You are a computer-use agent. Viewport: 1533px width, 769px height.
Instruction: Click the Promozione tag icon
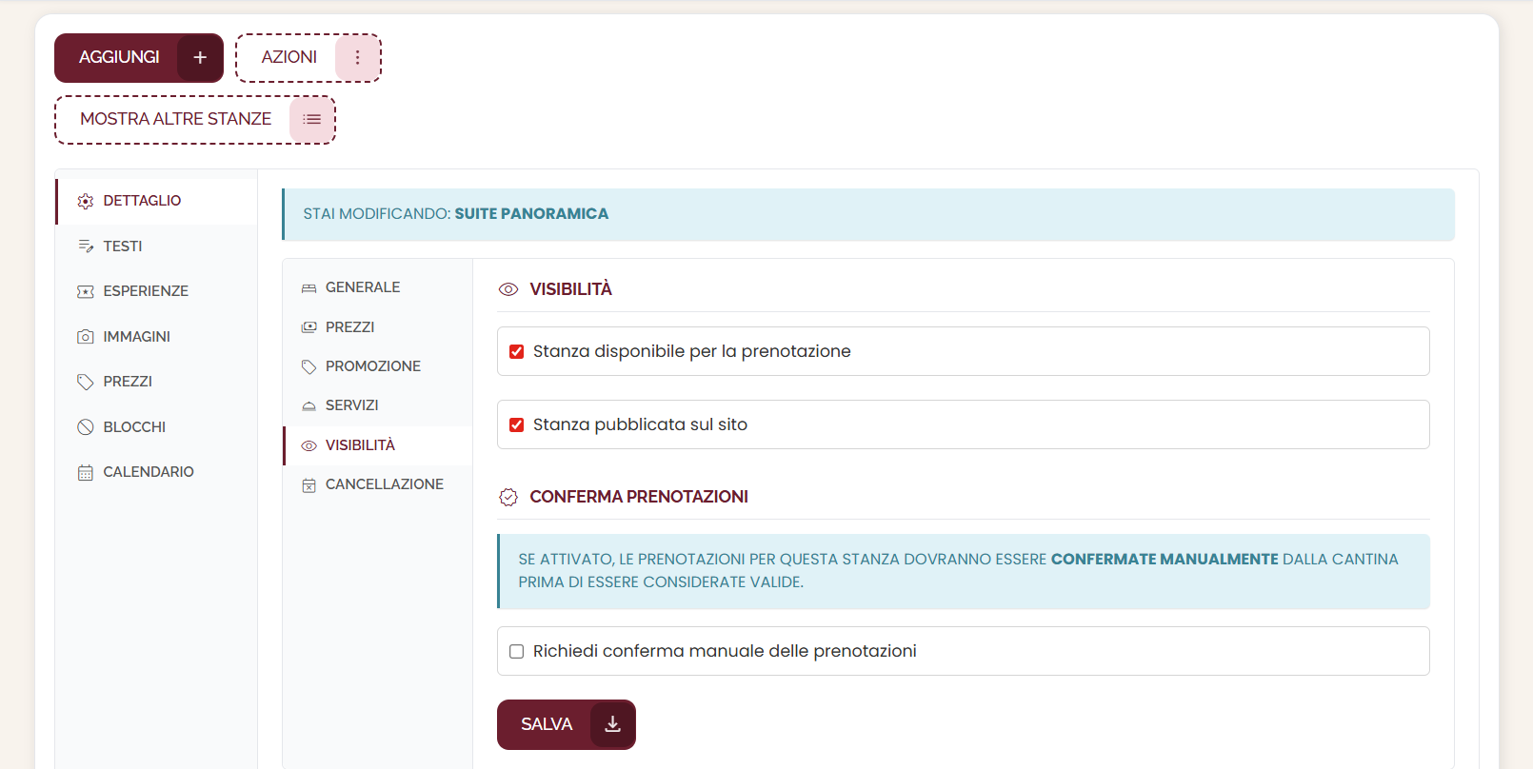click(309, 366)
